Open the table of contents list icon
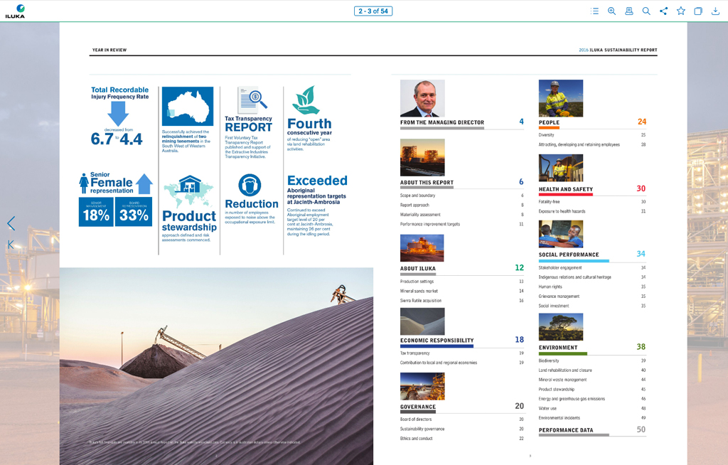Screen dimensions: 728x465 point(594,11)
